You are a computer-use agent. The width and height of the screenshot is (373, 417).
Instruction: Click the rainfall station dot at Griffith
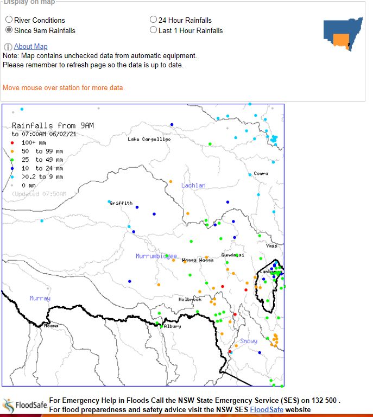click(x=109, y=201)
